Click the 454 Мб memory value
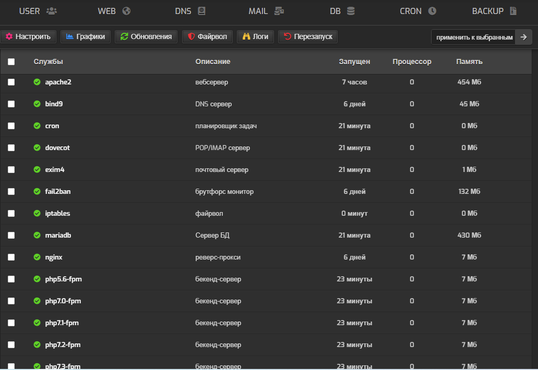This screenshot has width=538, height=370. pyautogui.click(x=469, y=82)
